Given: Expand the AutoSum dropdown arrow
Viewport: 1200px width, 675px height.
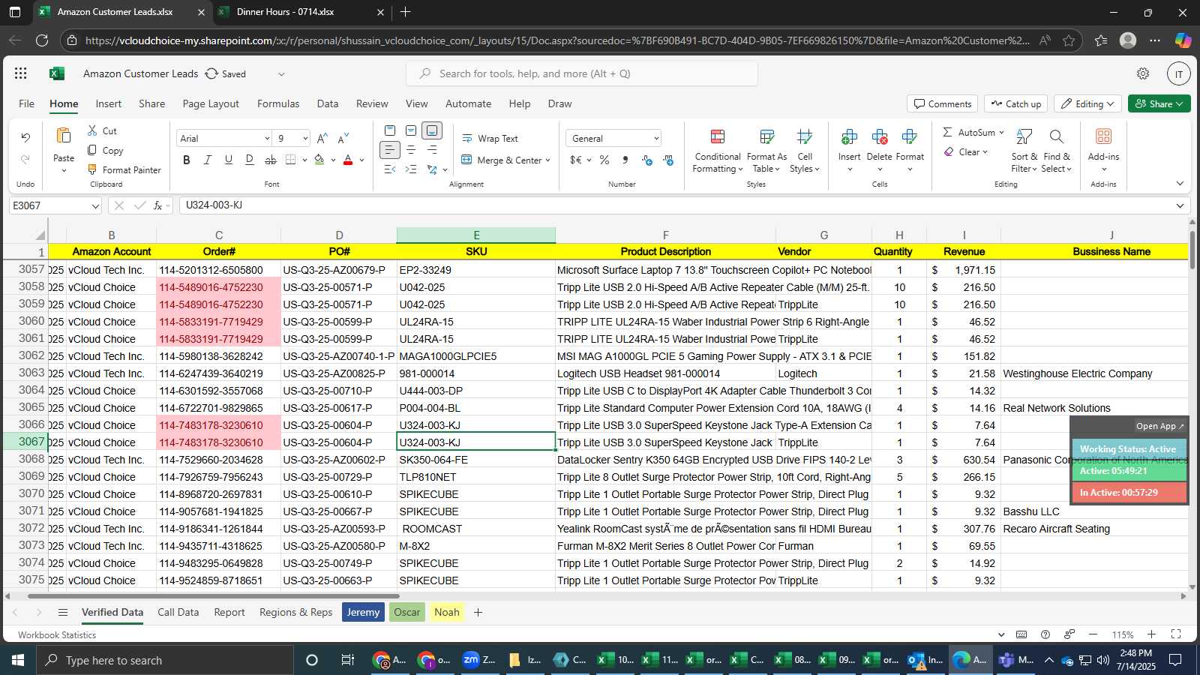Looking at the screenshot, I should 1000,132.
